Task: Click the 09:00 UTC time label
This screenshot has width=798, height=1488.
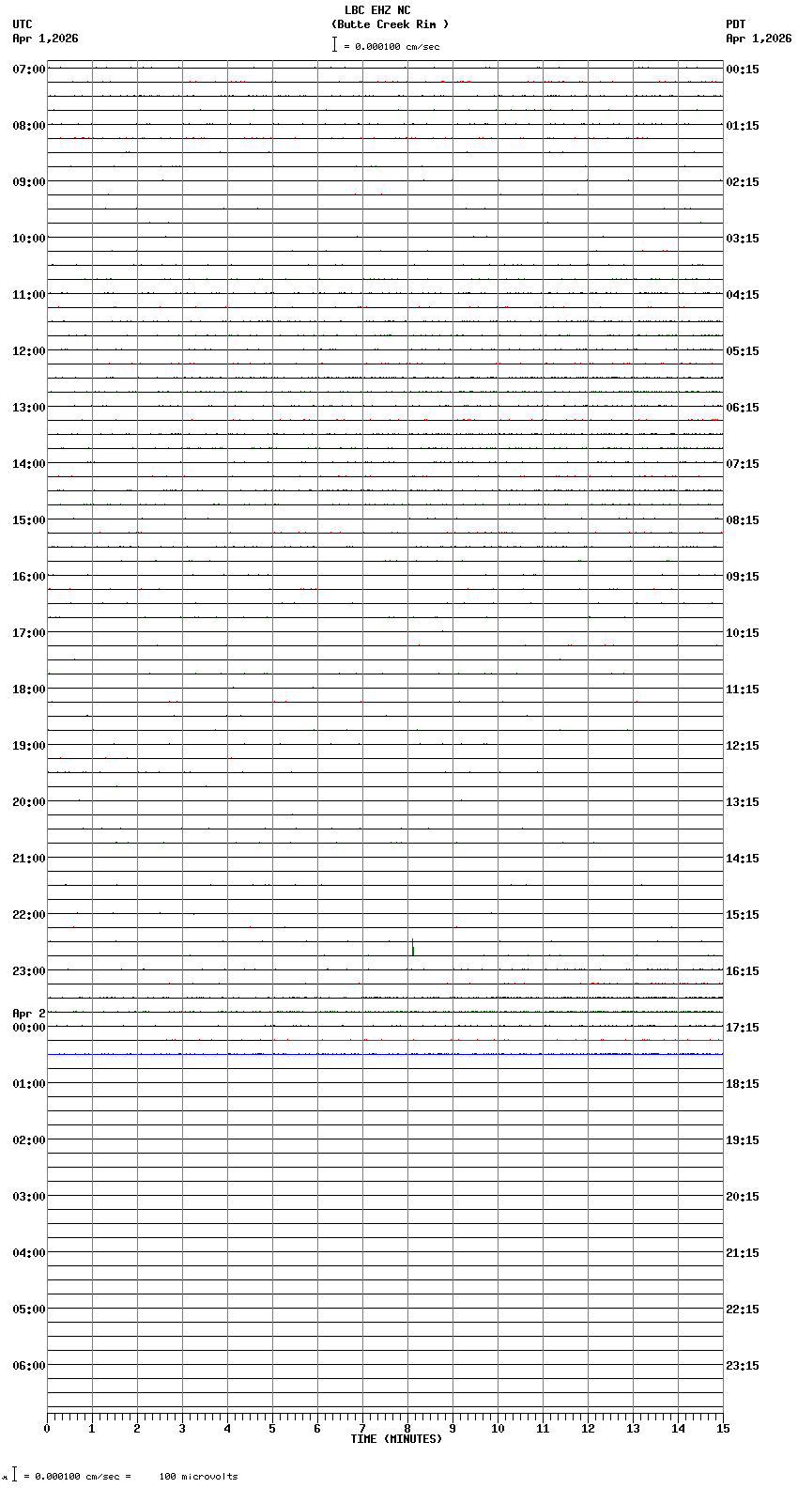Action: coord(29,182)
